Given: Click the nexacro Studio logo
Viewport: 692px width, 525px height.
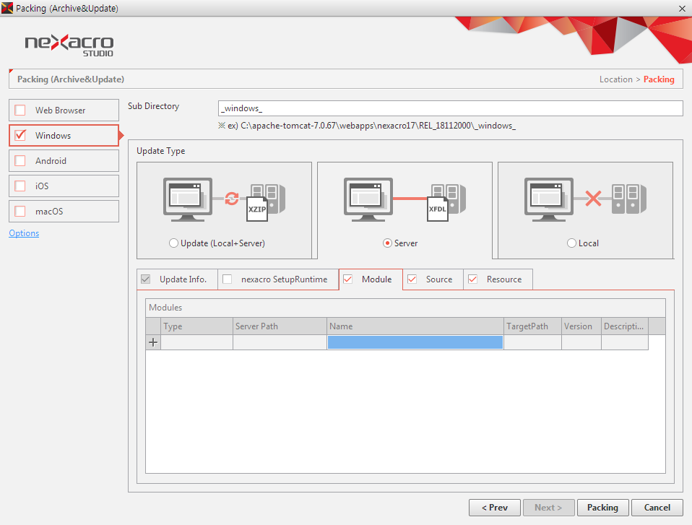Looking at the screenshot, I should point(69,44).
